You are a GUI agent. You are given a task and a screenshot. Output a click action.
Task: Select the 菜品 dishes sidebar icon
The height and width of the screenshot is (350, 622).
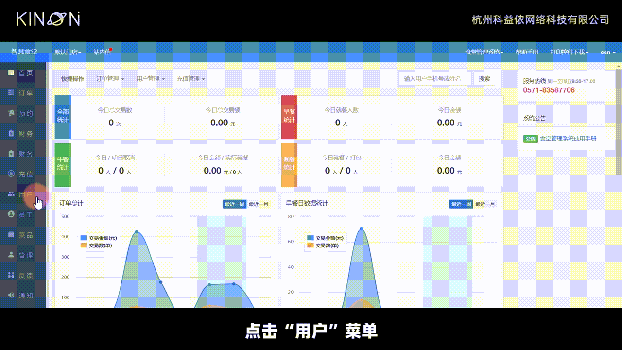click(11, 235)
